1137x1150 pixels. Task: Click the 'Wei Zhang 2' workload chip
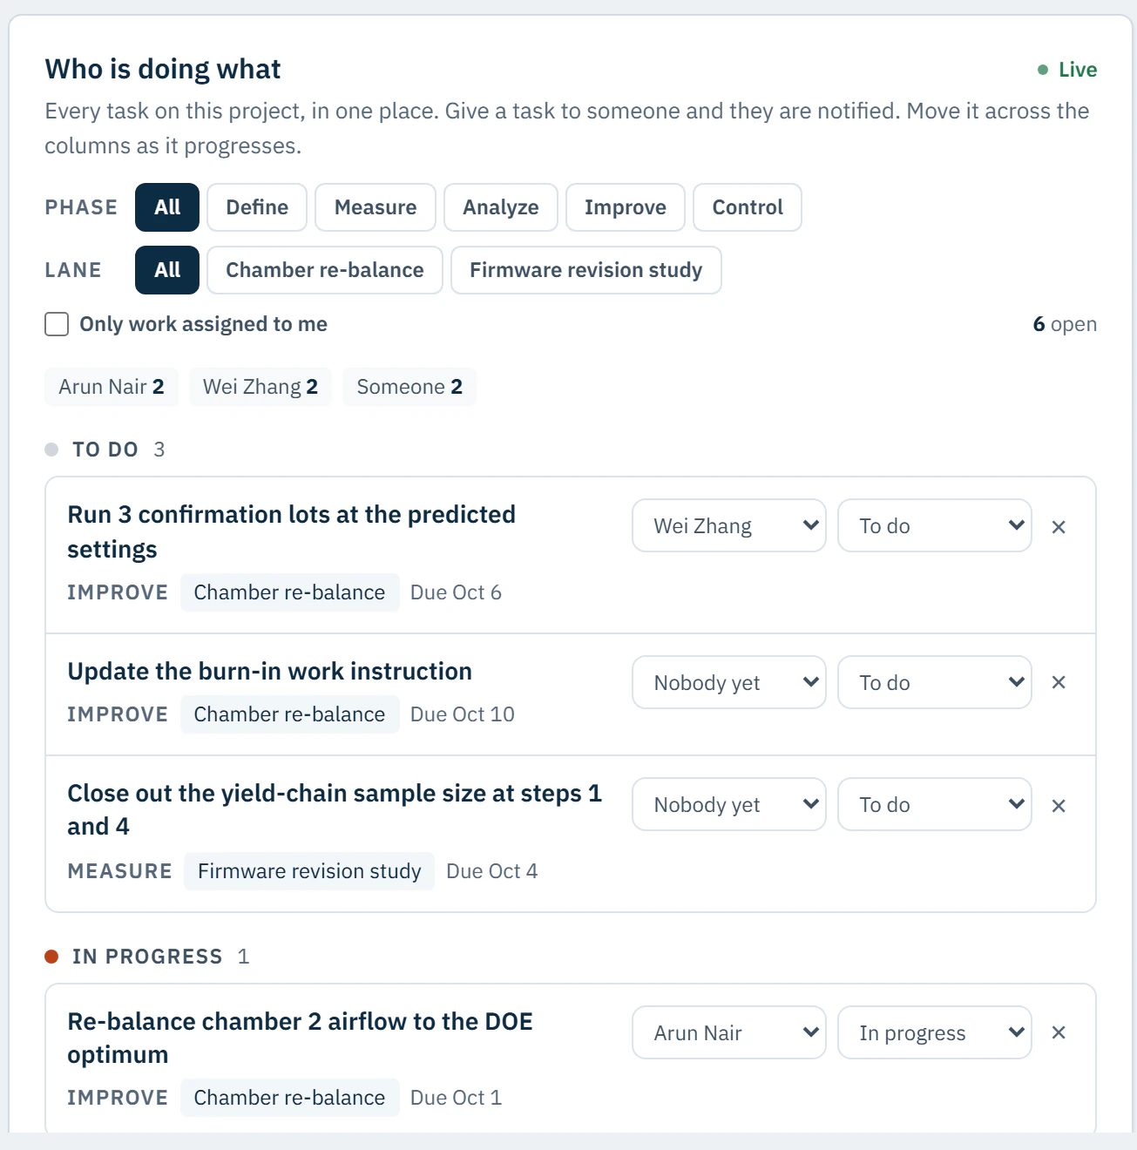coord(261,387)
